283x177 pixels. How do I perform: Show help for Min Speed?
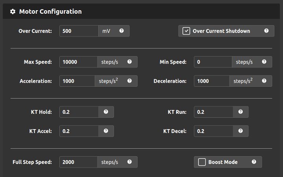coord(264,62)
